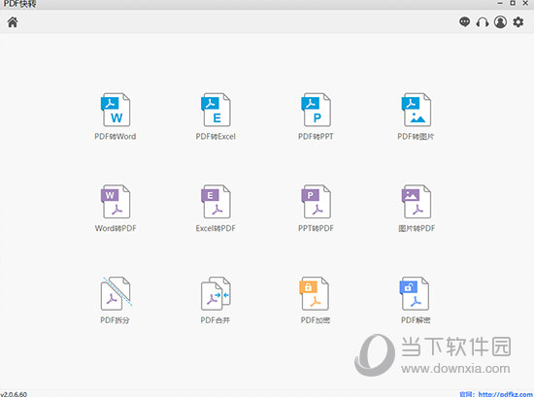The image size is (534, 397).
Task: Maximize the PDF快转 window
Action: (513, 3)
